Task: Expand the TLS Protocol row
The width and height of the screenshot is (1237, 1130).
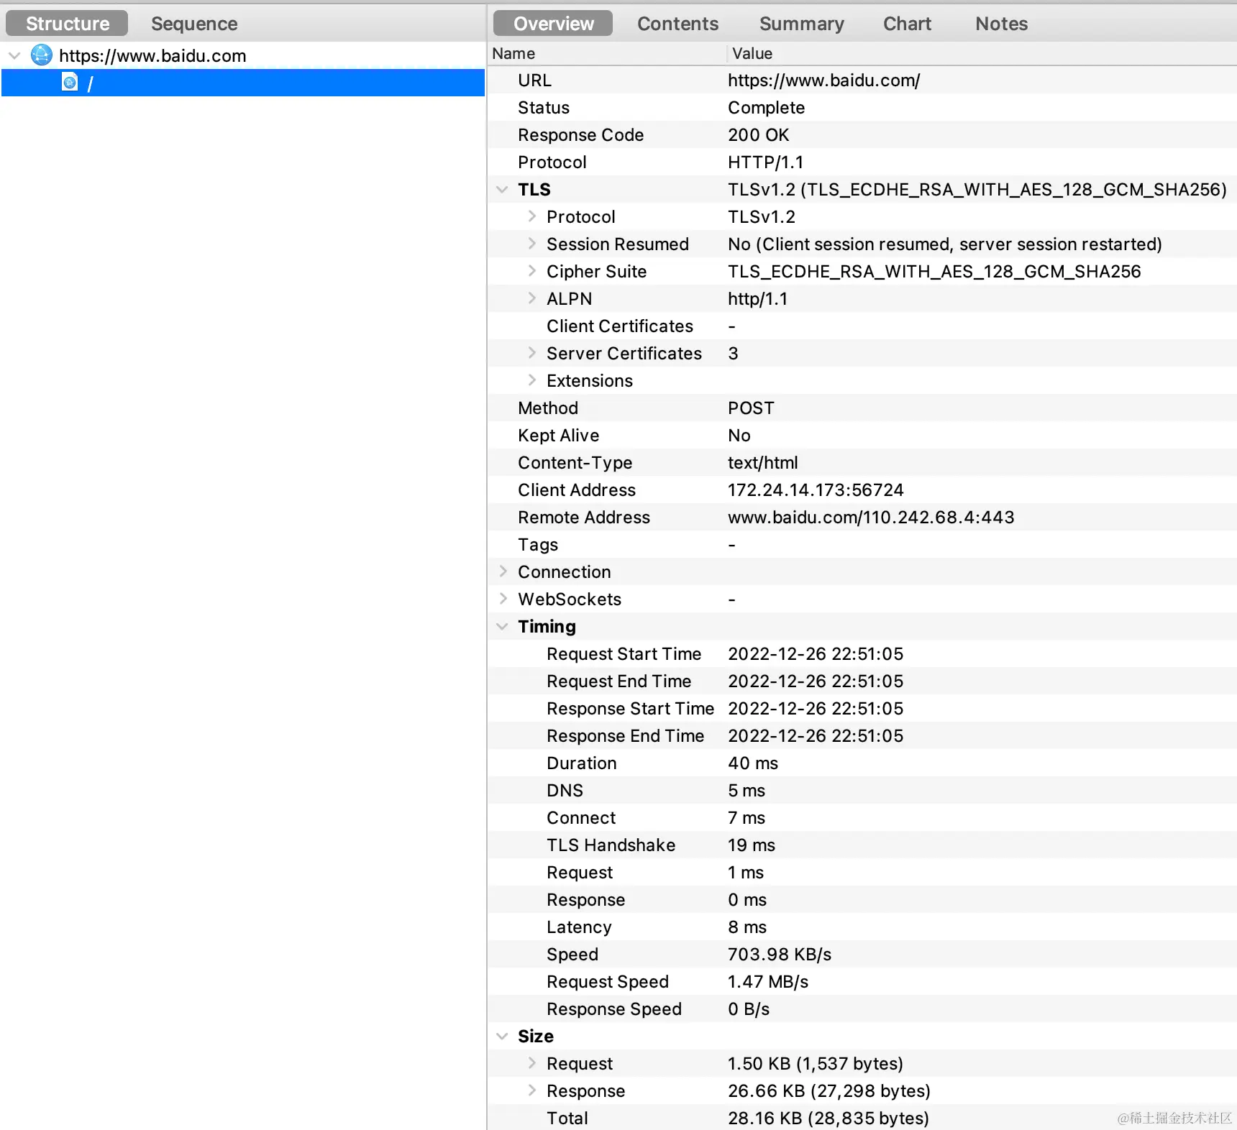Action: click(532, 216)
